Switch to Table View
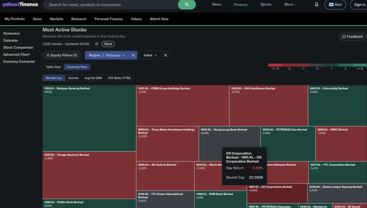Image resolution: width=367 pixels, height=208 pixels. pos(53,67)
